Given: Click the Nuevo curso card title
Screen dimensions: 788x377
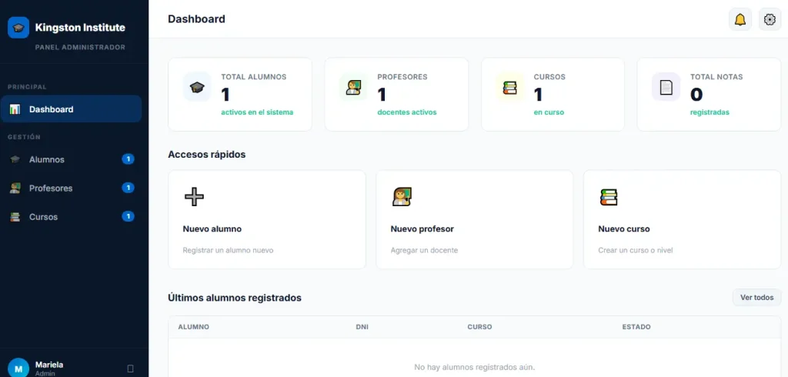Looking at the screenshot, I should coord(623,229).
